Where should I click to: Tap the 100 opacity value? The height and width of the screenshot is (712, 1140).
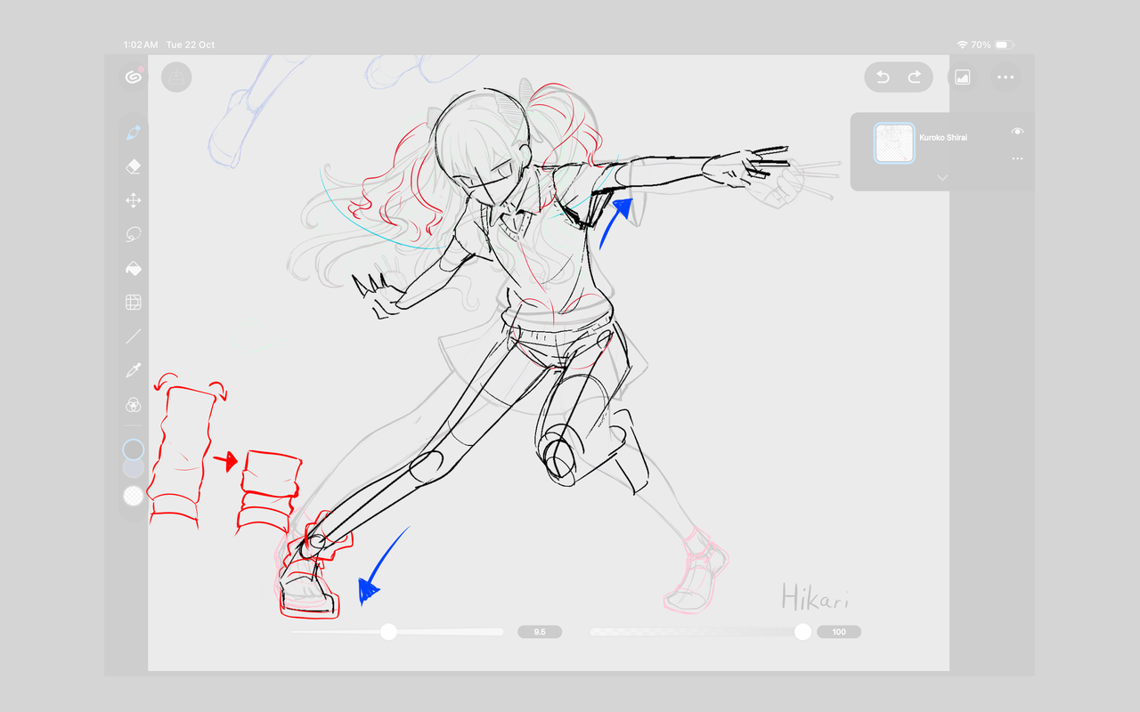pos(839,632)
